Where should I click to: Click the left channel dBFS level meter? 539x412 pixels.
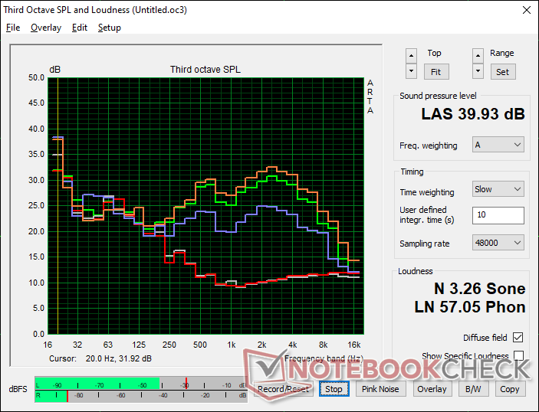pos(141,384)
